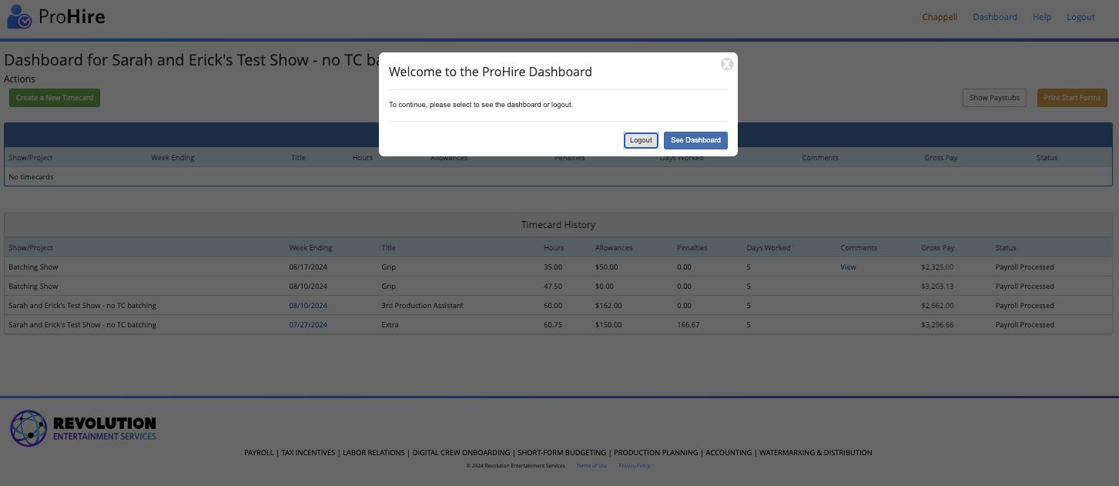1119x486 pixels.
Task: Click DIGITAL CREW ONBOARDING in the footer
Action: 461,452
